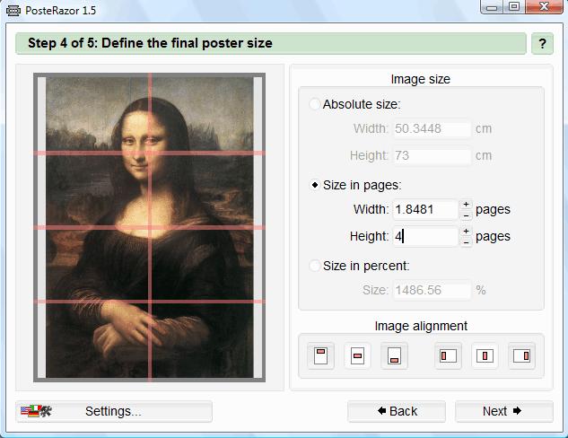The width and height of the screenshot is (568, 438).
Task: Maximize the PosteRazor window
Action: 513,7
